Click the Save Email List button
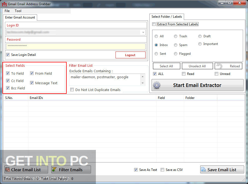The height and width of the screenshot is (184, 248). (222, 170)
